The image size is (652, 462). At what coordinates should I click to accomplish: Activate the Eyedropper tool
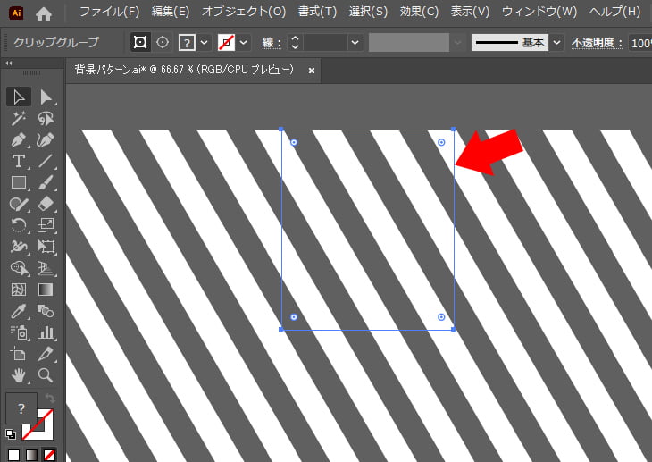click(x=19, y=312)
